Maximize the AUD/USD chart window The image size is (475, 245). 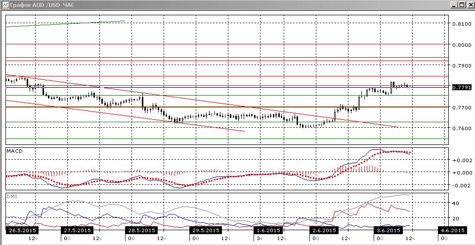[461, 5]
